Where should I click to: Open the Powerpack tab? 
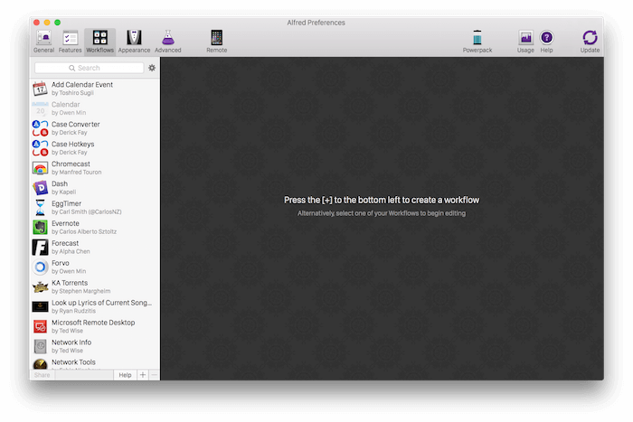click(477, 42)
